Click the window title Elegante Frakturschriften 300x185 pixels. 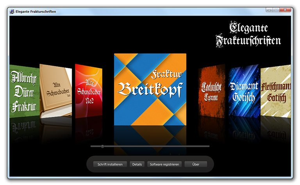click(36, 11)
